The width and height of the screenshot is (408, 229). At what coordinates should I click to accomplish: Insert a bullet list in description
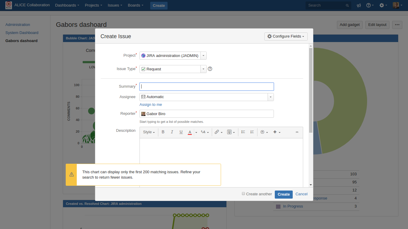coord(243,132)
